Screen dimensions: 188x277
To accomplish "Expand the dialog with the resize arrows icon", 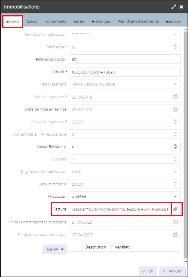I will (173, 7).
